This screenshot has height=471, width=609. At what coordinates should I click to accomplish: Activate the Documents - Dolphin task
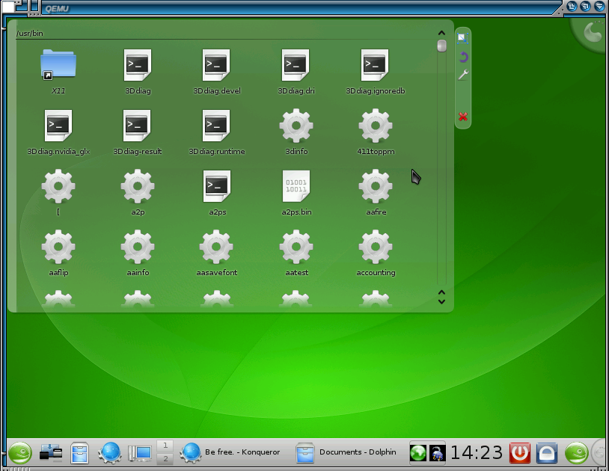pos(346,452)
